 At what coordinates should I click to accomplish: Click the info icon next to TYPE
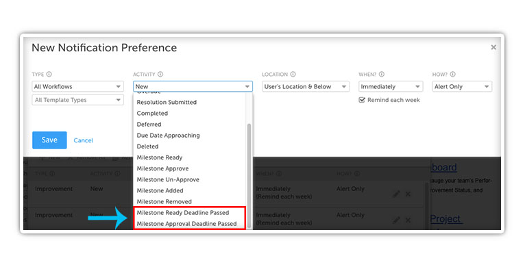pos(49,74)
